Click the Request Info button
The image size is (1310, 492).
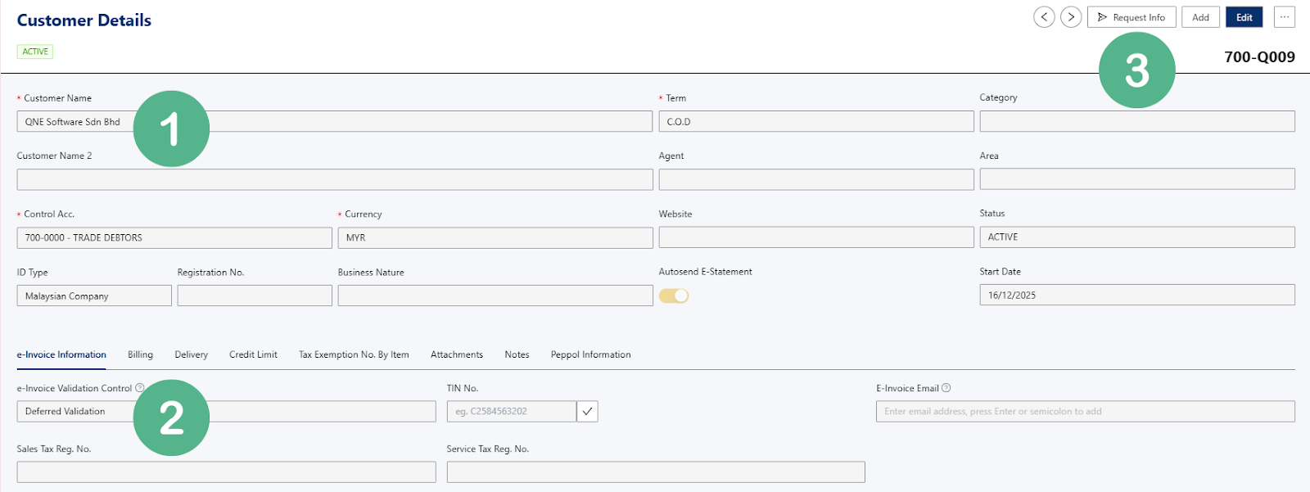(1132, 17)
